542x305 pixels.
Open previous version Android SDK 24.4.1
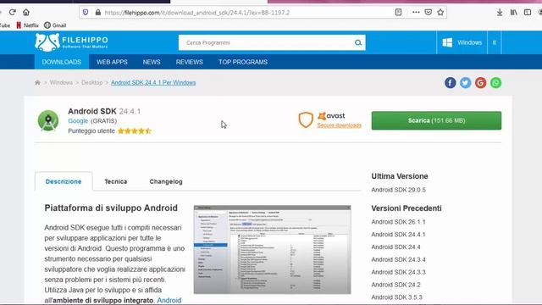click(x=398, y=235)
